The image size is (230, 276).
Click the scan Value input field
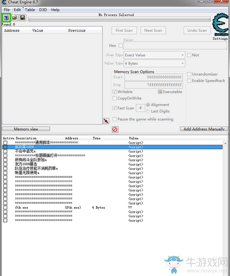coord(175,45)
